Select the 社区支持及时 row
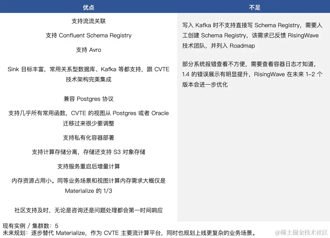The width and height of the screenshot is (330, 238). click(88, 210)
